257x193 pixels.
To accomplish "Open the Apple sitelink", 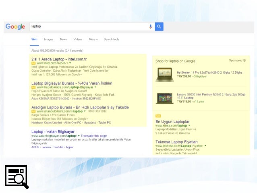I will (69, 147).
